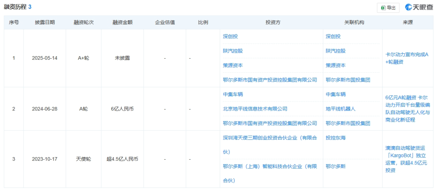Select the A轮 round cell
This screenshot has width=437, height=196.
[x=84, y=109]
